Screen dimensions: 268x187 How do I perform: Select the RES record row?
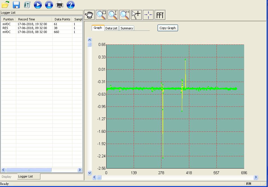(42, 28)
